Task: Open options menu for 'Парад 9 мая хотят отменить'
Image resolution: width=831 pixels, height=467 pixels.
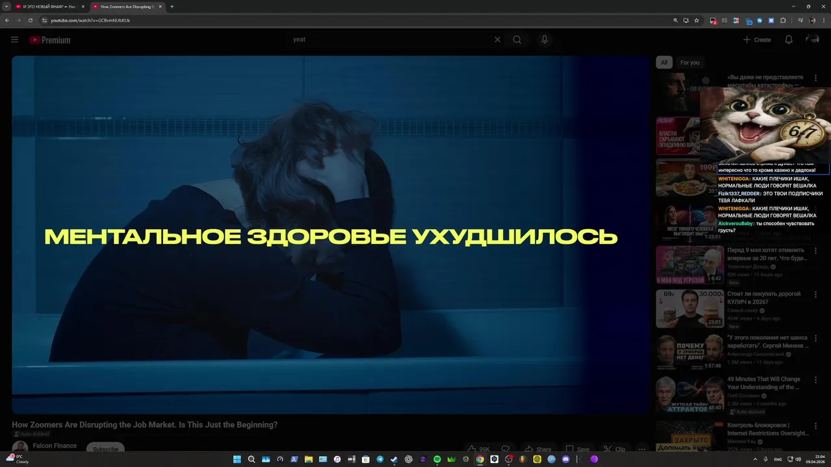Action: coord(815,251)
